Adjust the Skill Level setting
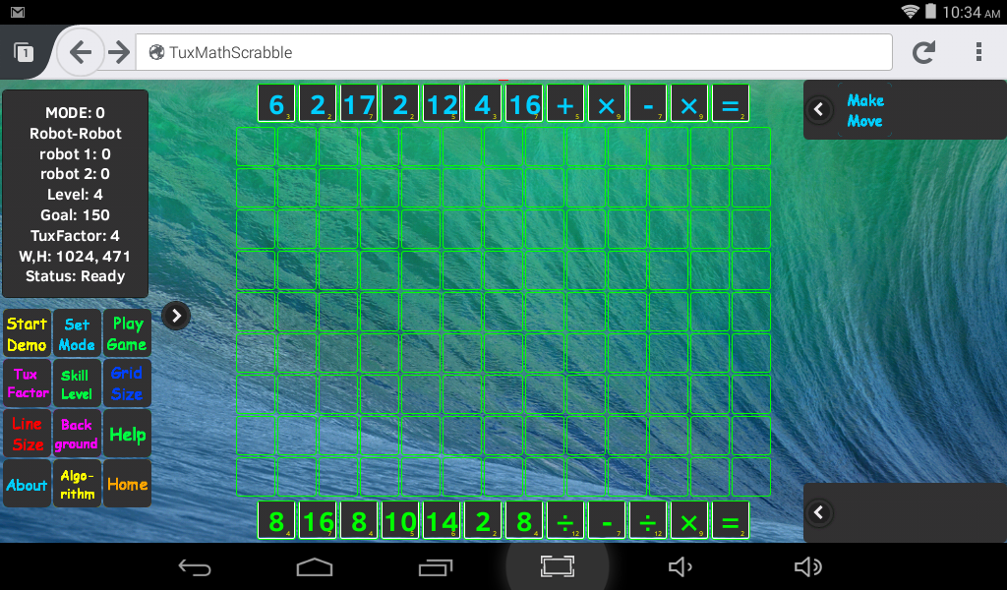 [77, 383]
